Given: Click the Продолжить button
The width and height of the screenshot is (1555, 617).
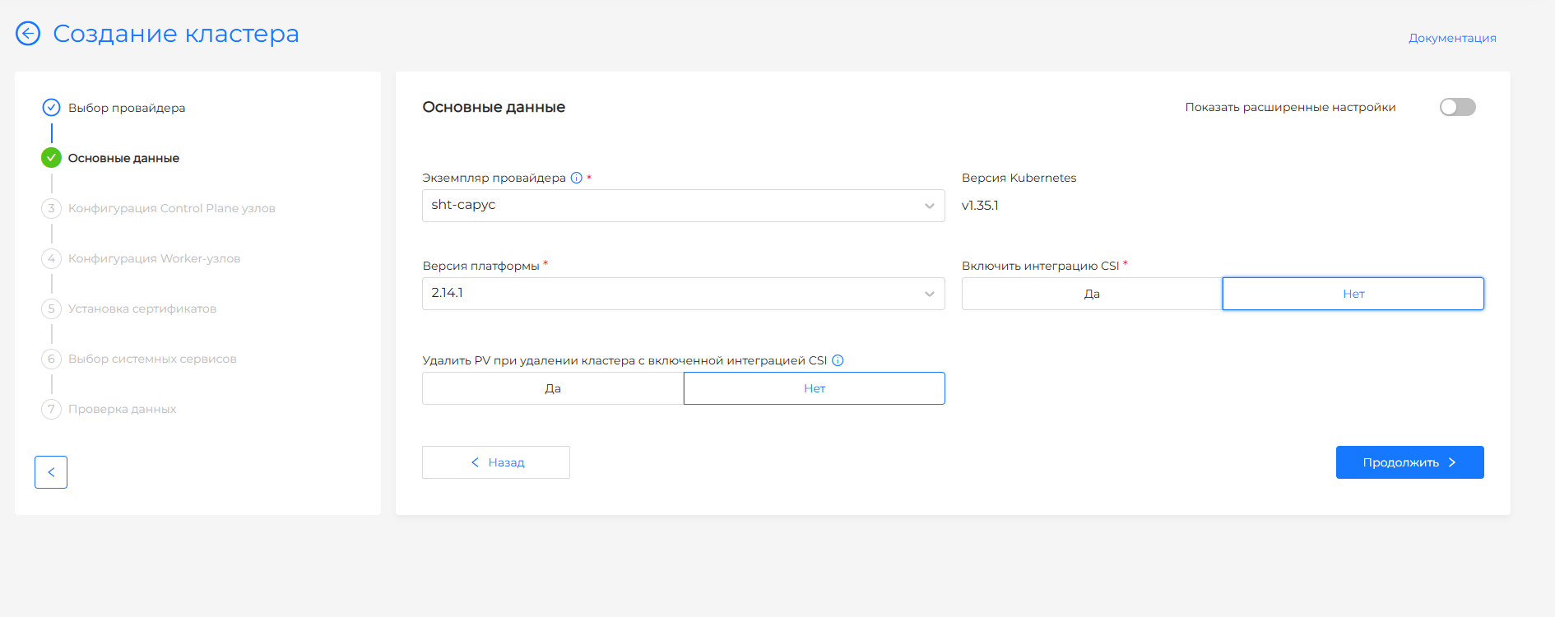Looking at the screenshot, I should coord(1409,462).
